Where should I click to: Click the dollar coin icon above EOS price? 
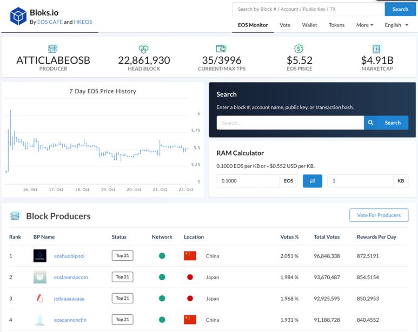299,49
